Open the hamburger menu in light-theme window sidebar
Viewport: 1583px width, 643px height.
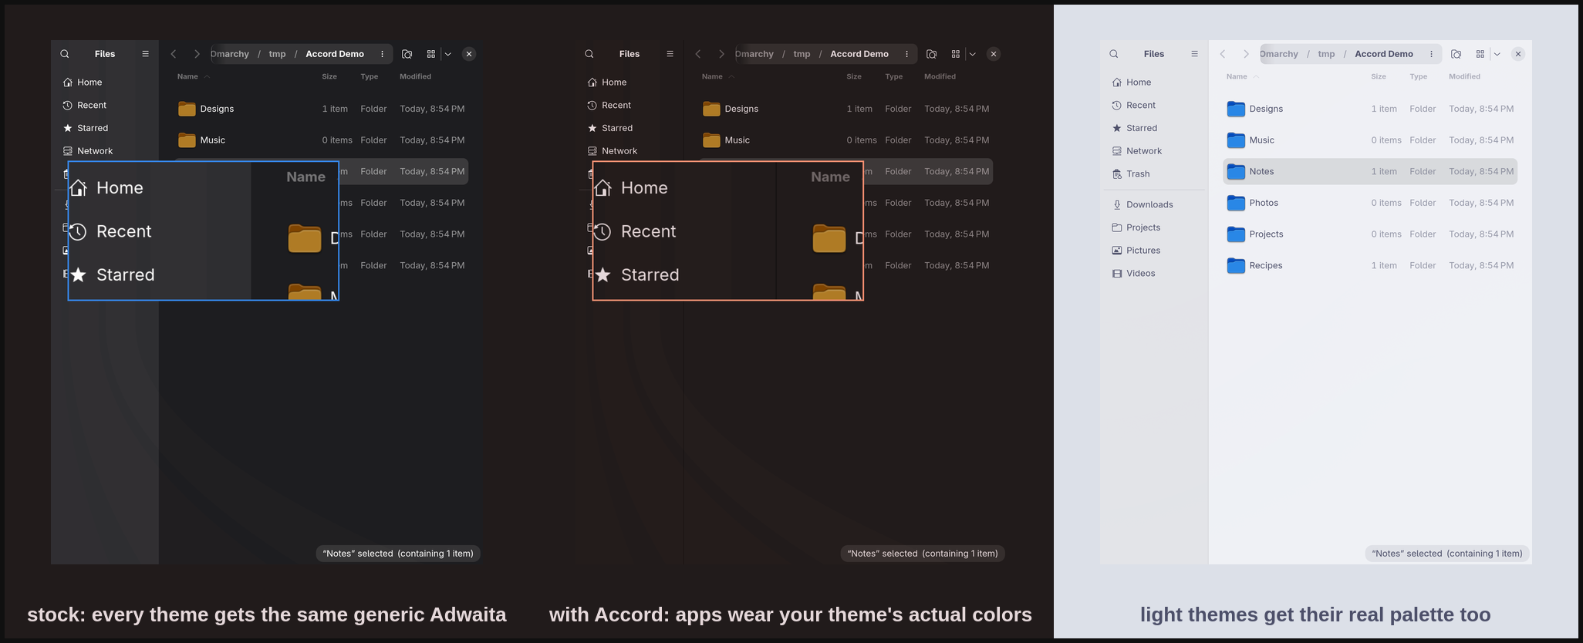tap(1194, 54)
